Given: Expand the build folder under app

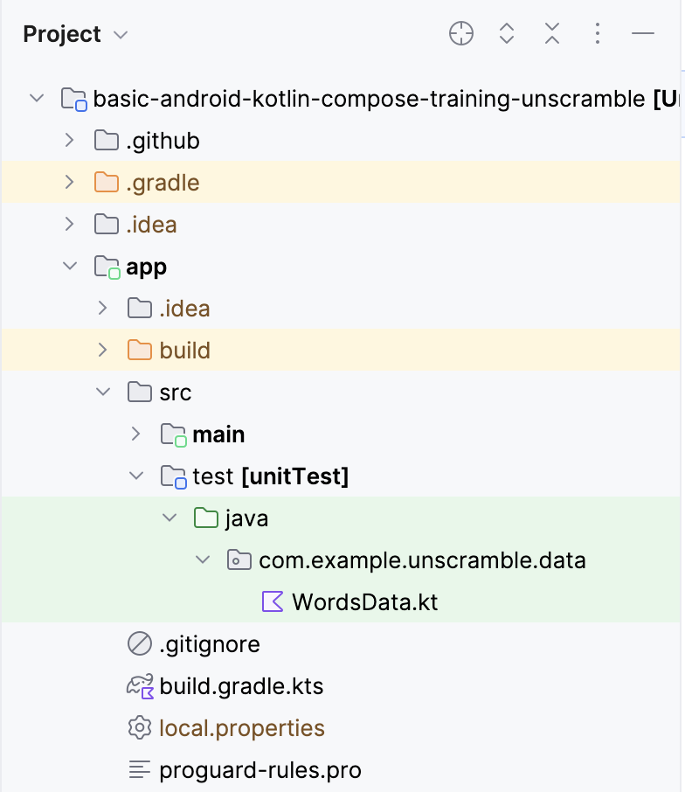Looking at the screenshot, I should pyautogui.click(x=102, y=350).
